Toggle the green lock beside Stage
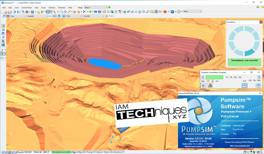 point(109,7)
